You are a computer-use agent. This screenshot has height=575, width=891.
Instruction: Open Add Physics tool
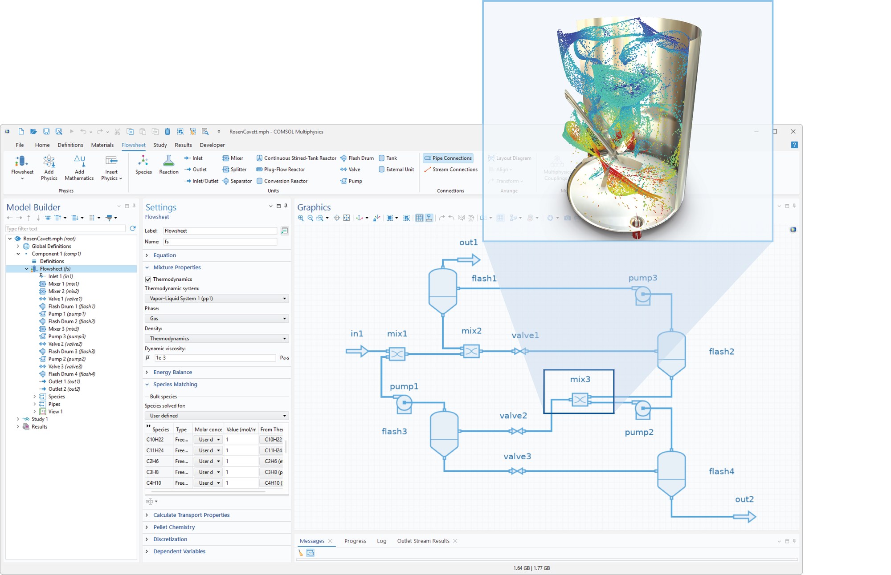click(49, 167)
